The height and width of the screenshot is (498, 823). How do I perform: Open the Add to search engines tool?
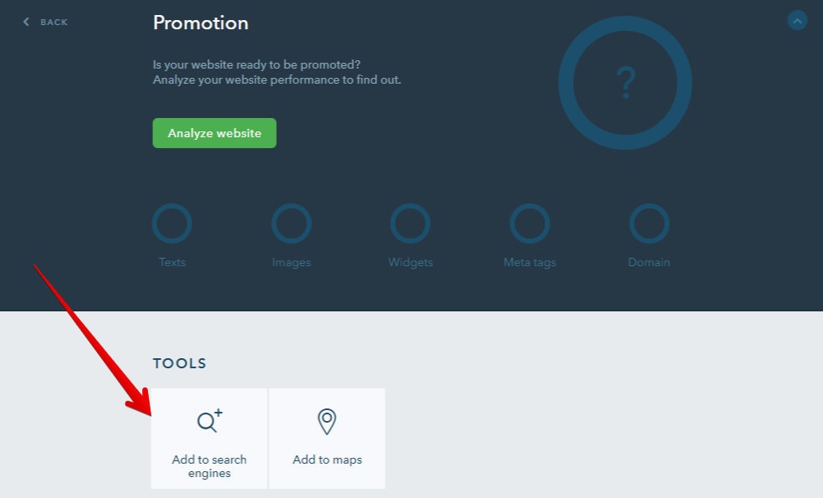tap(209, 439)
